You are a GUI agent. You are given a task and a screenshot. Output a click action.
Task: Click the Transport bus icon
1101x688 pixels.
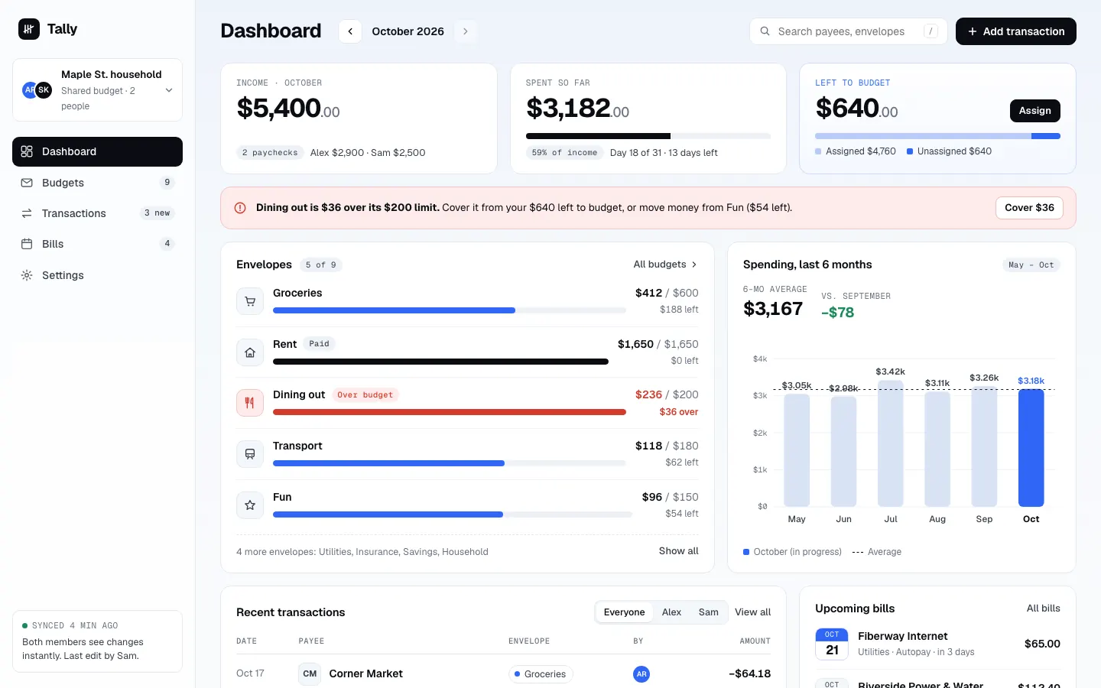250,454
